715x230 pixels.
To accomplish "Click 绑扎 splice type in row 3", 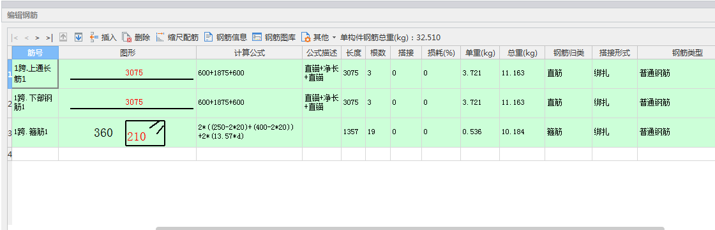I will (x=601, y=132).
